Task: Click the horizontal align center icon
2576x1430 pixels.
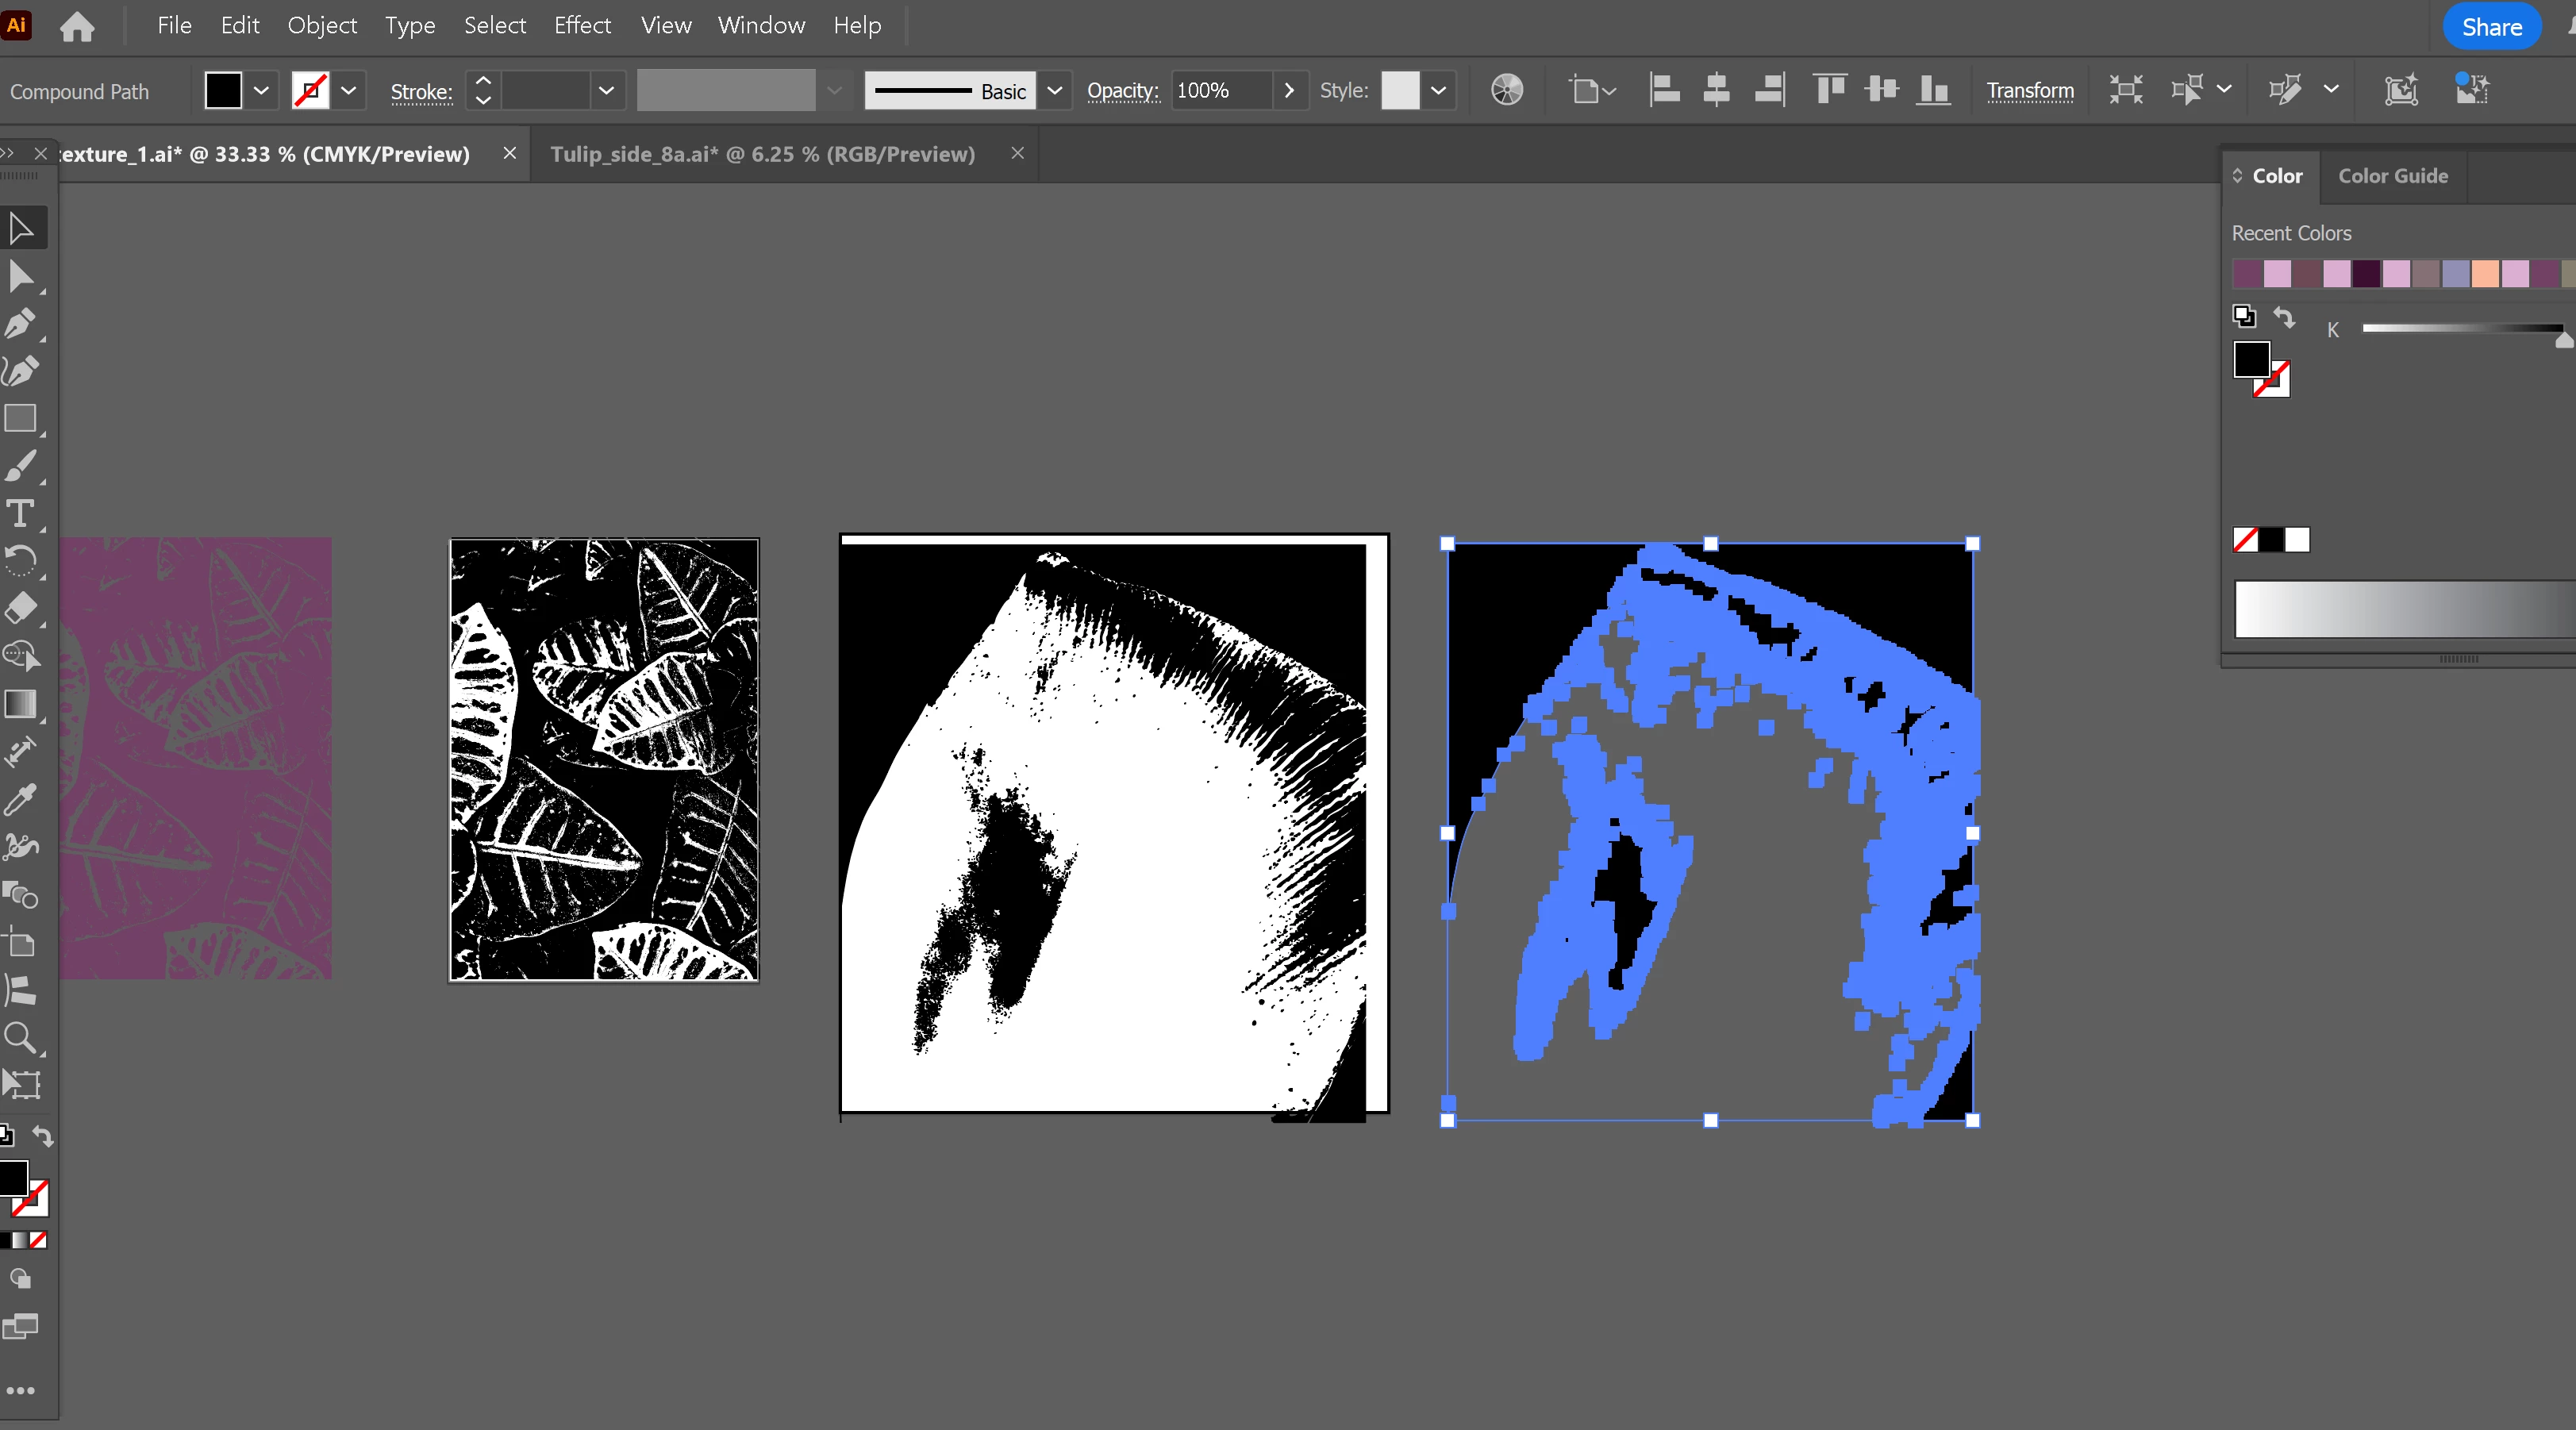Action: point(1716,90)
